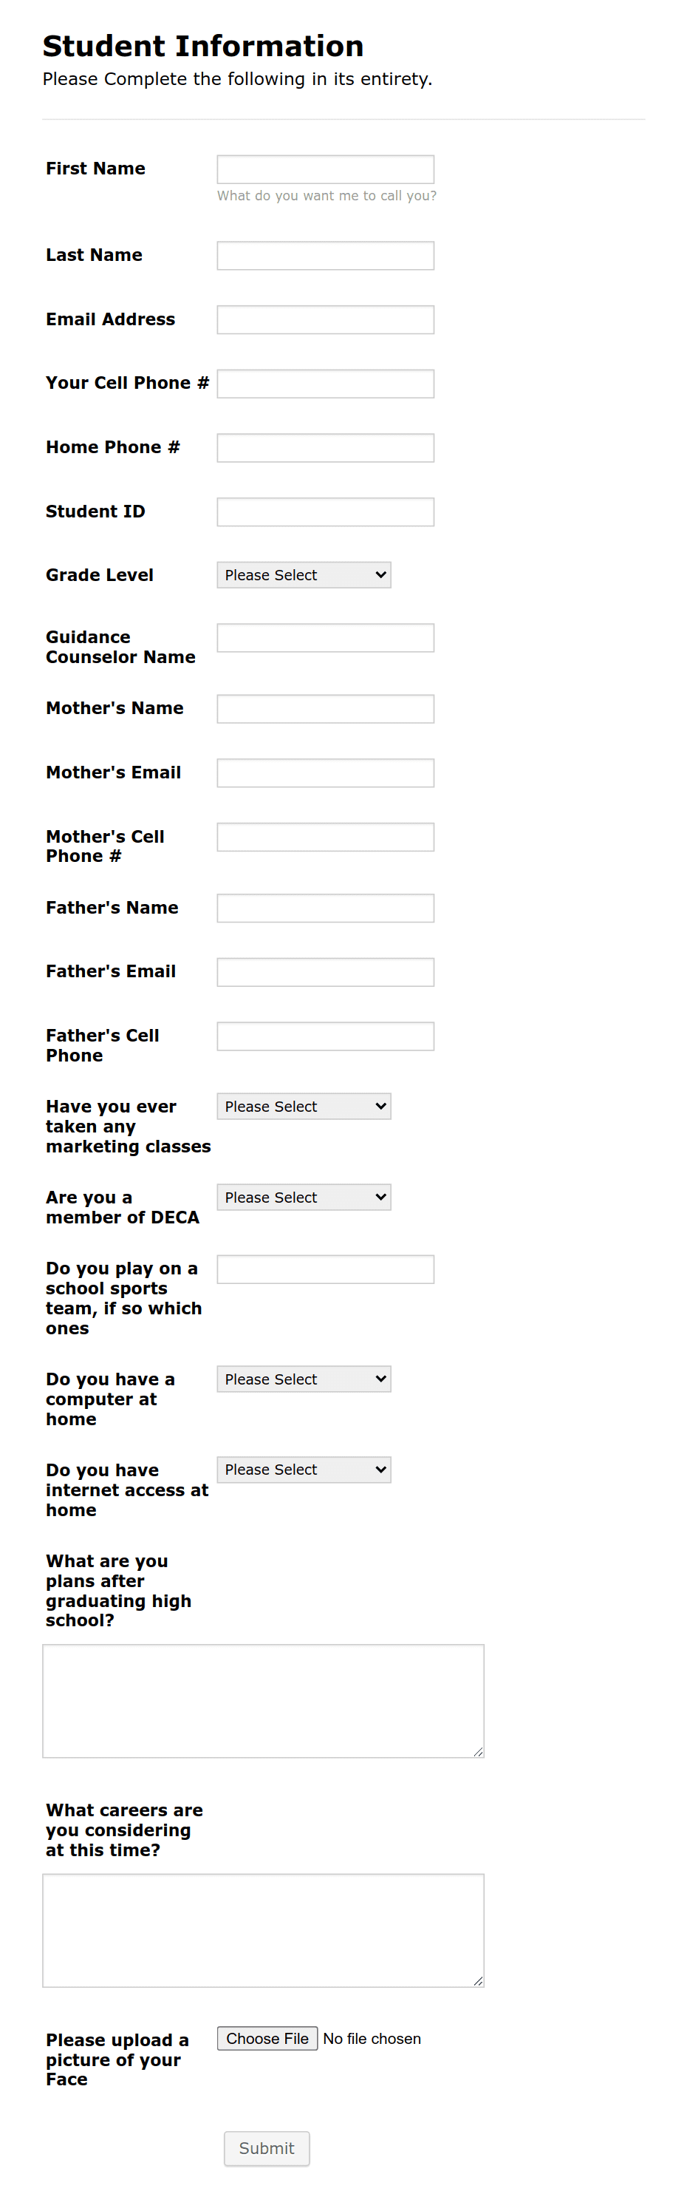The height and width of the screenshot is (2194, 687).
Task: Select the Email Address text box
Action: tap(324, 319)
